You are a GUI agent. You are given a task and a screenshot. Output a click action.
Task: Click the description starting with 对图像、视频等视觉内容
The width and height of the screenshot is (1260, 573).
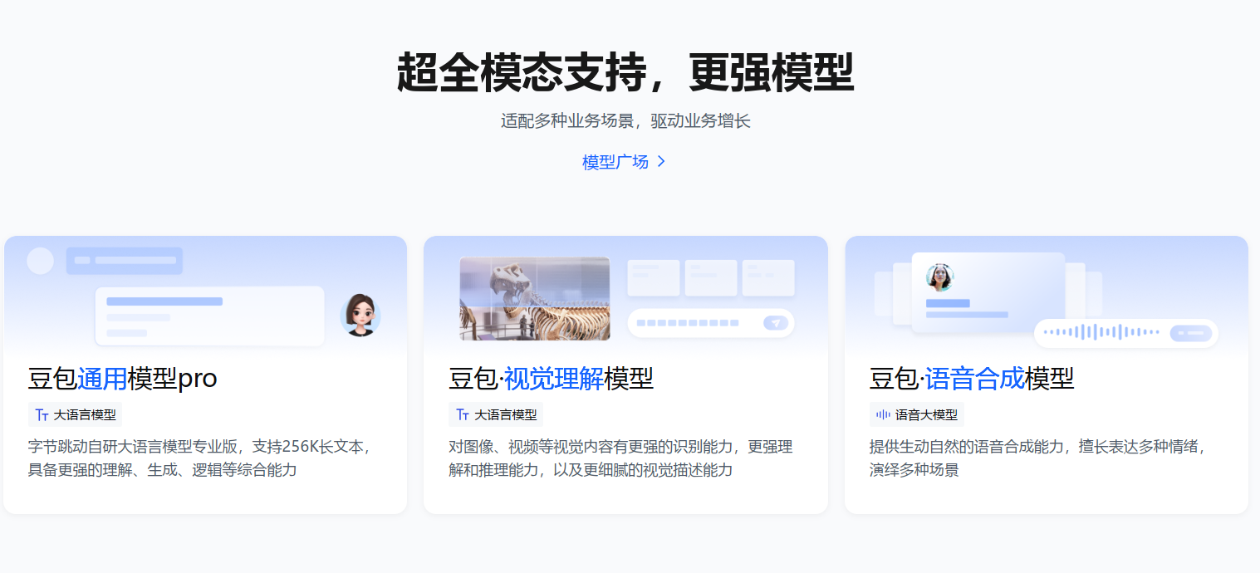[x=621, y=458]
